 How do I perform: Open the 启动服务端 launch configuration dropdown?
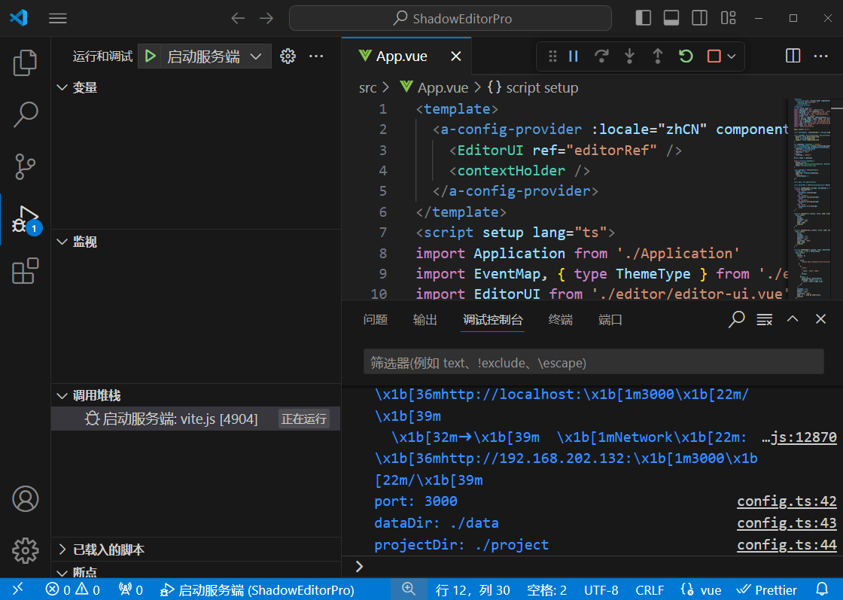[x=256, y=56]
